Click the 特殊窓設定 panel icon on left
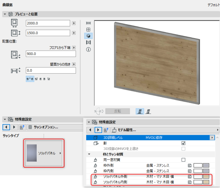This screenshot has height=188, width=220. coord(10,119)
